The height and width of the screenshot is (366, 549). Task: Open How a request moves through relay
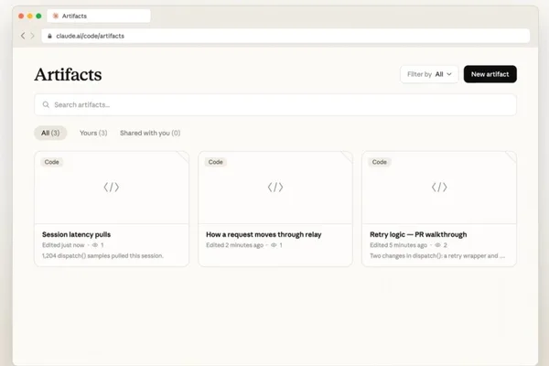coord(264,234)
